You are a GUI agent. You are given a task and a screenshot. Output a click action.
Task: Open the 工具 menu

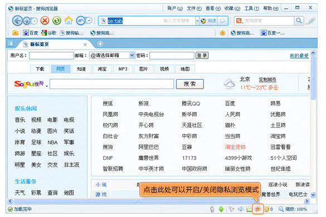pos(251,8)
